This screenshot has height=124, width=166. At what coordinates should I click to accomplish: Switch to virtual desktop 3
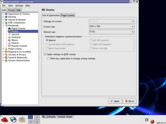point(31,122)
